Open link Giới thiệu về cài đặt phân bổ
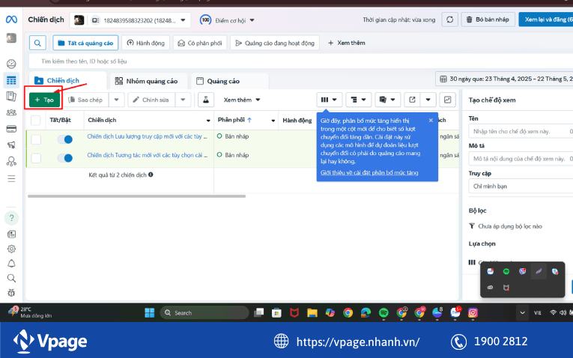The width and height of the screenshot is (573, 358). pos(369,173)
